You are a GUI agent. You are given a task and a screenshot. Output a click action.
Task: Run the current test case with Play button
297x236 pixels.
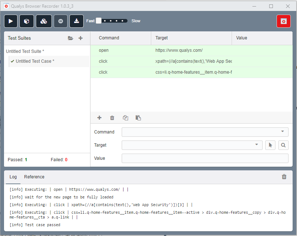(x=11, y=21)
